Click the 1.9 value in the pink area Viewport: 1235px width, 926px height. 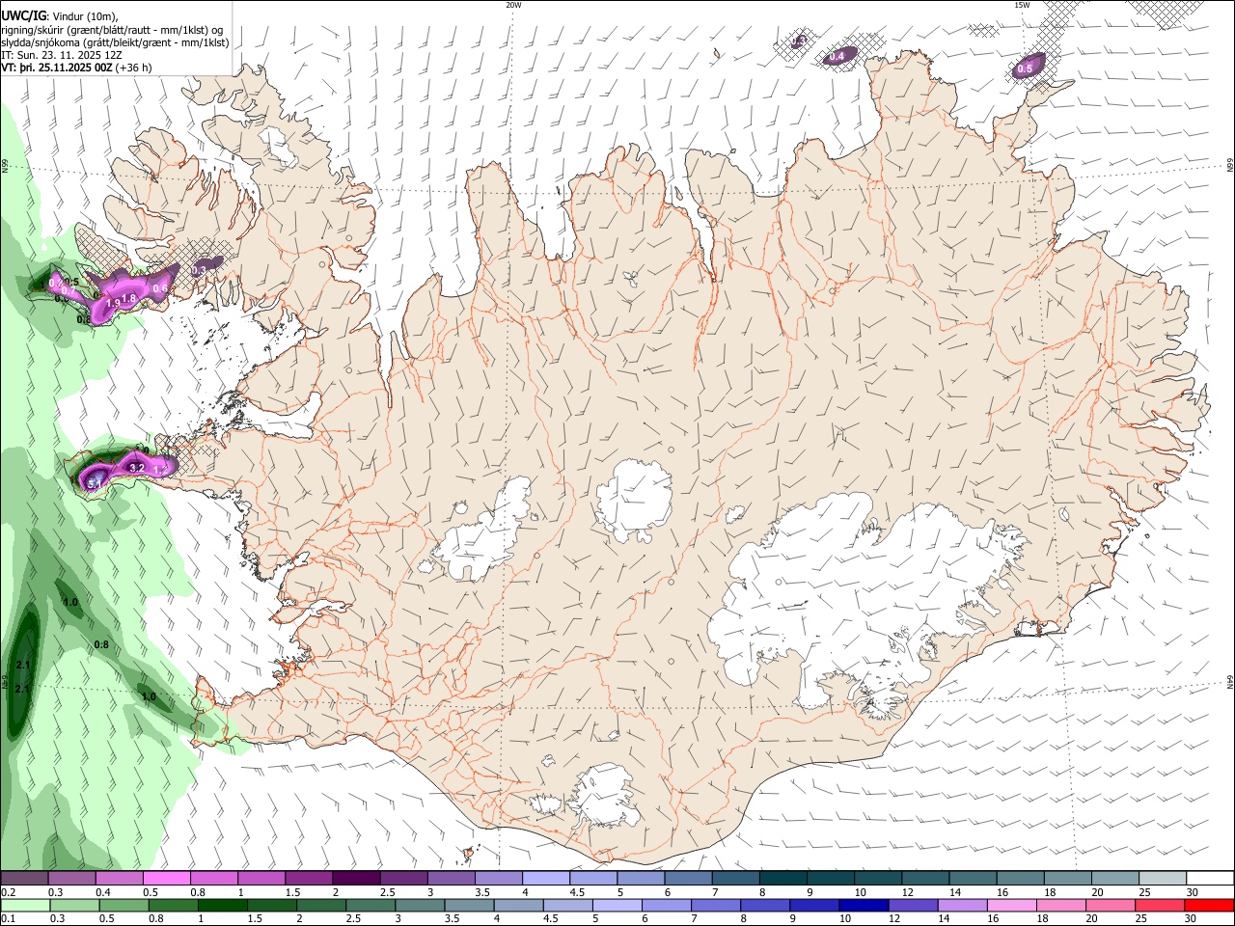coord(113,304)
